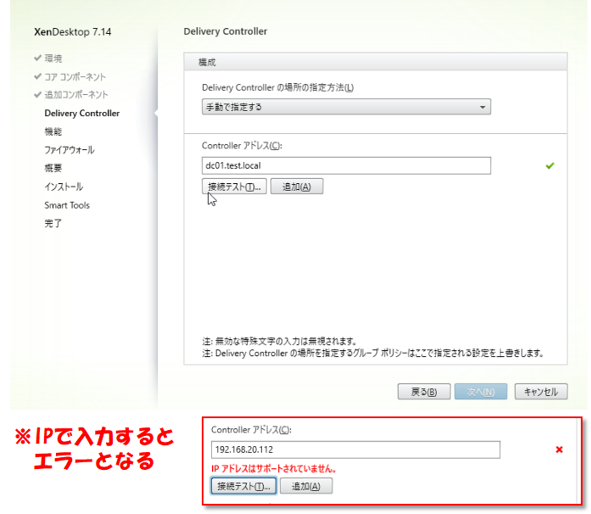Click the Controller address field containing dc01.test.local
The height and width of the screenshot is (514, 591).
346,165
